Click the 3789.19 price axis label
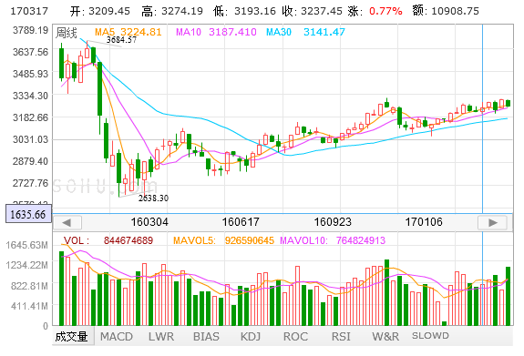Viewport: 524px width, 356px height. point(30,30)
